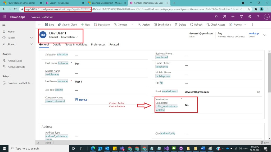Screen dimensions: 271x152
Task: Click the advanced find filter icon
Action: coord(241,17)
